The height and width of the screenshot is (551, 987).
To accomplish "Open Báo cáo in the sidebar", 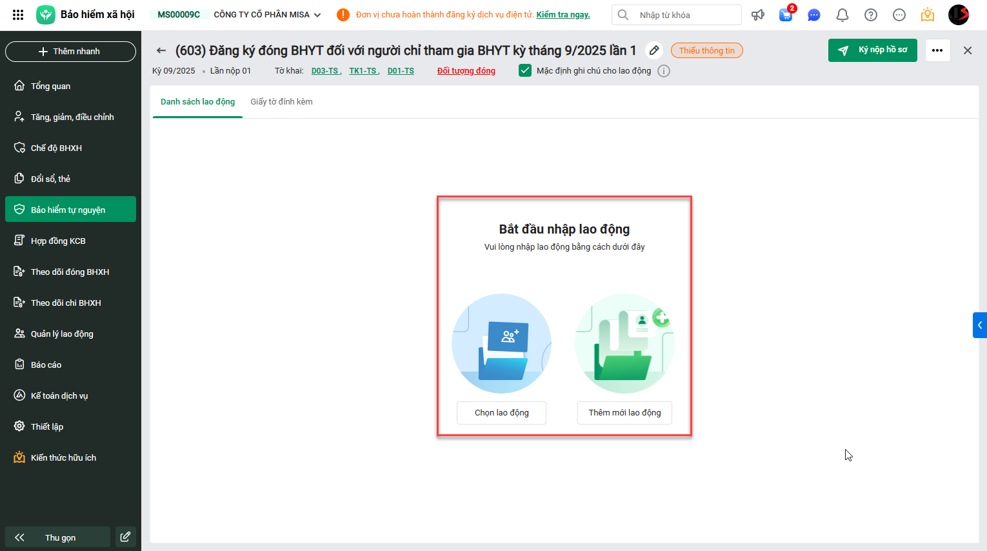I will (70, 365).
